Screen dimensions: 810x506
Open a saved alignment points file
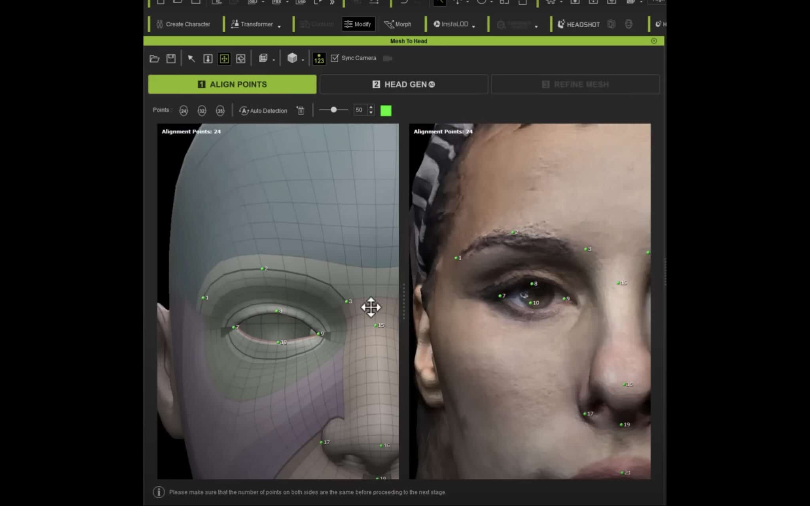[155, 58]
